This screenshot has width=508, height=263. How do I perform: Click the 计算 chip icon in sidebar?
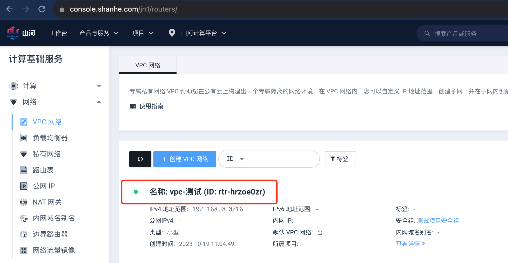(x=14, y=86)
